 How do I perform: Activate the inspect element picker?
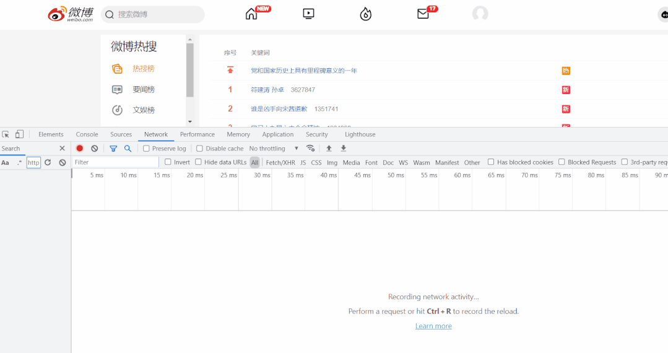click(6, 134)
